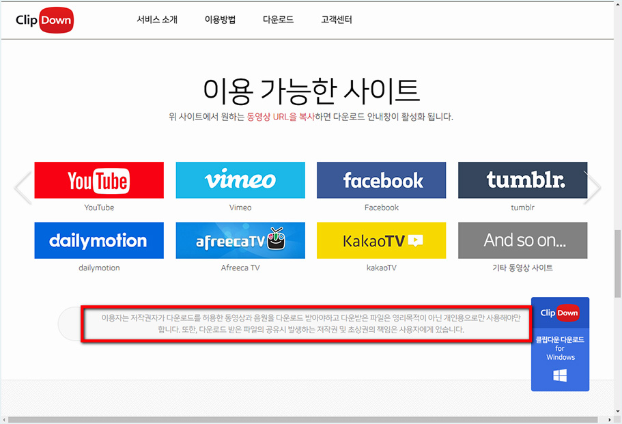
Task: Select the afreecaTV logo tile
Action: 240,240
